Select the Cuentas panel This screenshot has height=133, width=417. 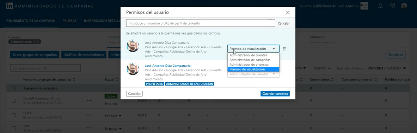(x=57, y=40)
